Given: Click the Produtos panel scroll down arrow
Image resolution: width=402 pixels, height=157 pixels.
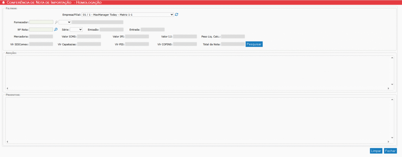Looking at the screenshot, I should [x=392, y=137].
